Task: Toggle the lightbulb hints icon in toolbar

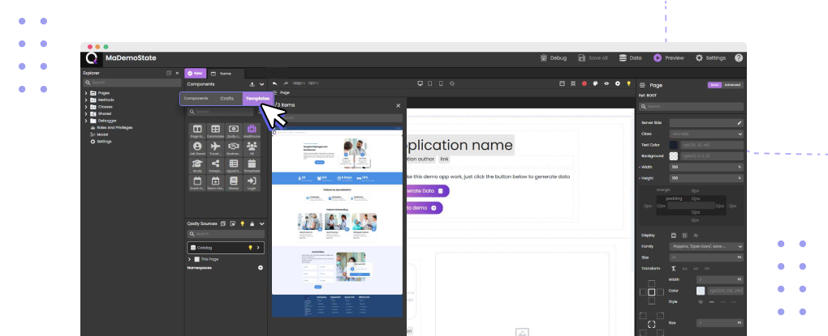Action: coord(629,83)
